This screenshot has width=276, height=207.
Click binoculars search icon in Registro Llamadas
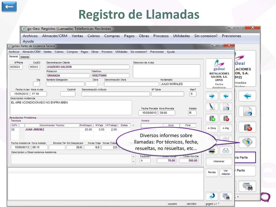coord(247,186)
